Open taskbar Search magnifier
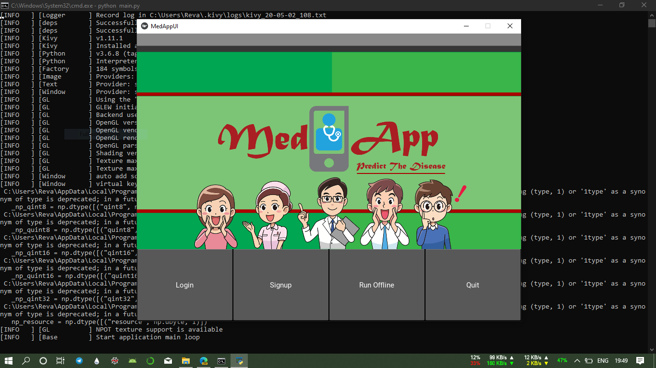The image size is (656, 368). 26,361
